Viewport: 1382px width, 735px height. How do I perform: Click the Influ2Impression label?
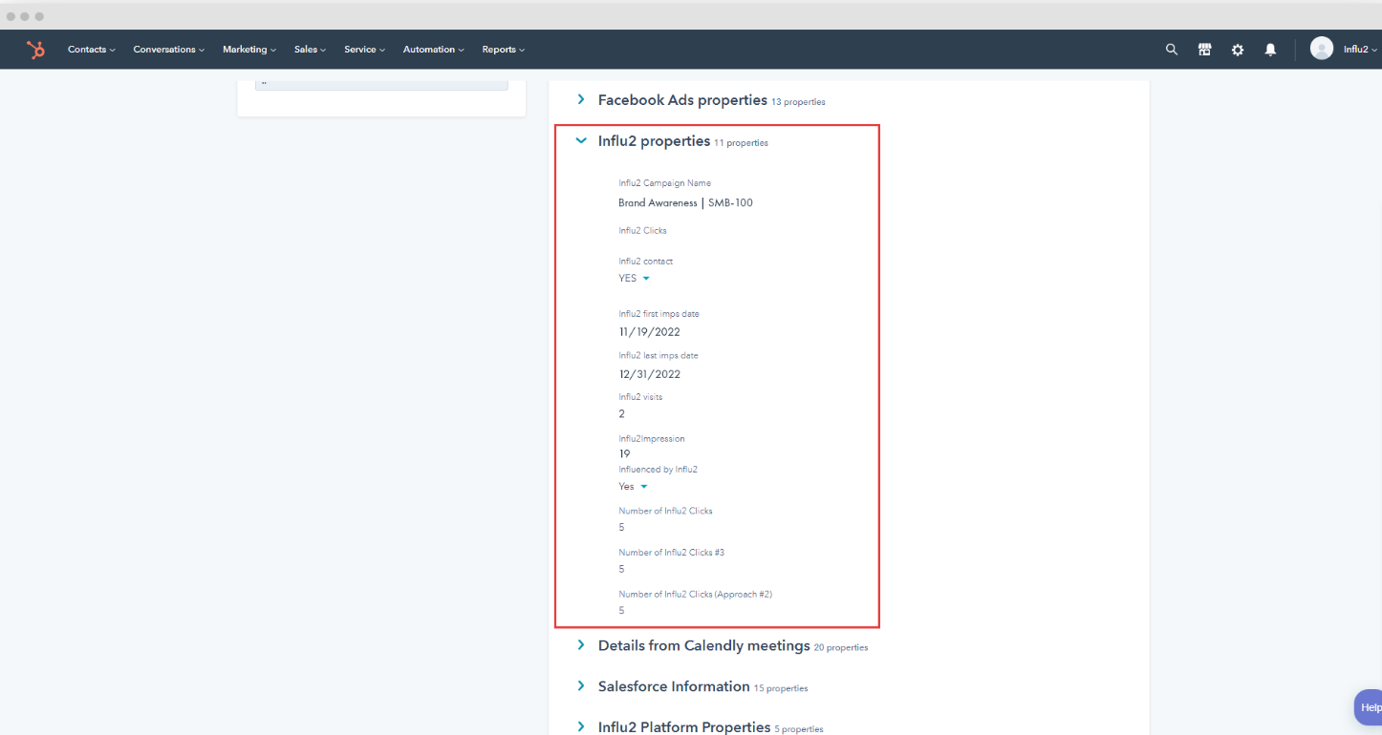652,439
